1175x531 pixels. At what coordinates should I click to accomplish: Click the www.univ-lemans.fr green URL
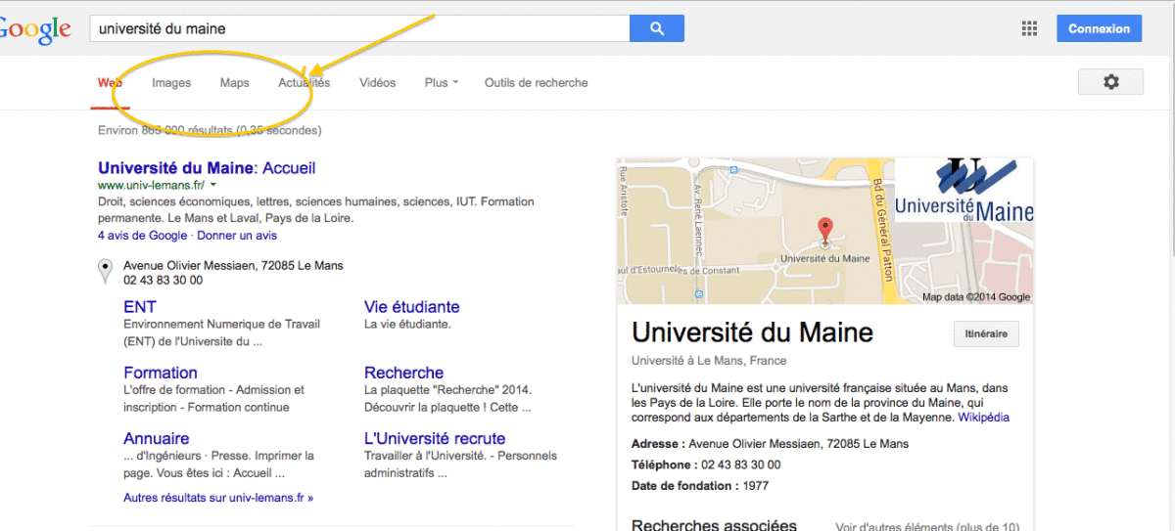(151, 185)
